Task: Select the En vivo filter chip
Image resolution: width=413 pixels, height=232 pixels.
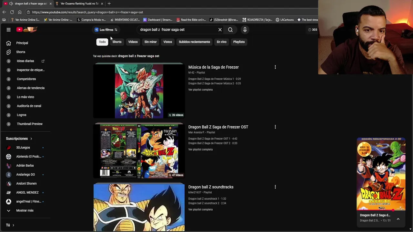Action: click(x=222, y=42)
